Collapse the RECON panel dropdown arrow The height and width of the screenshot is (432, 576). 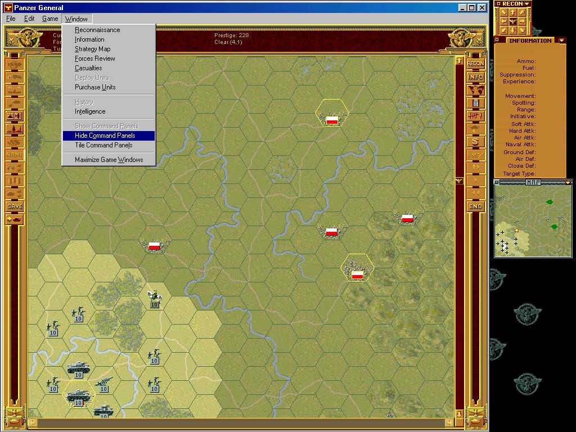[527, 4]
